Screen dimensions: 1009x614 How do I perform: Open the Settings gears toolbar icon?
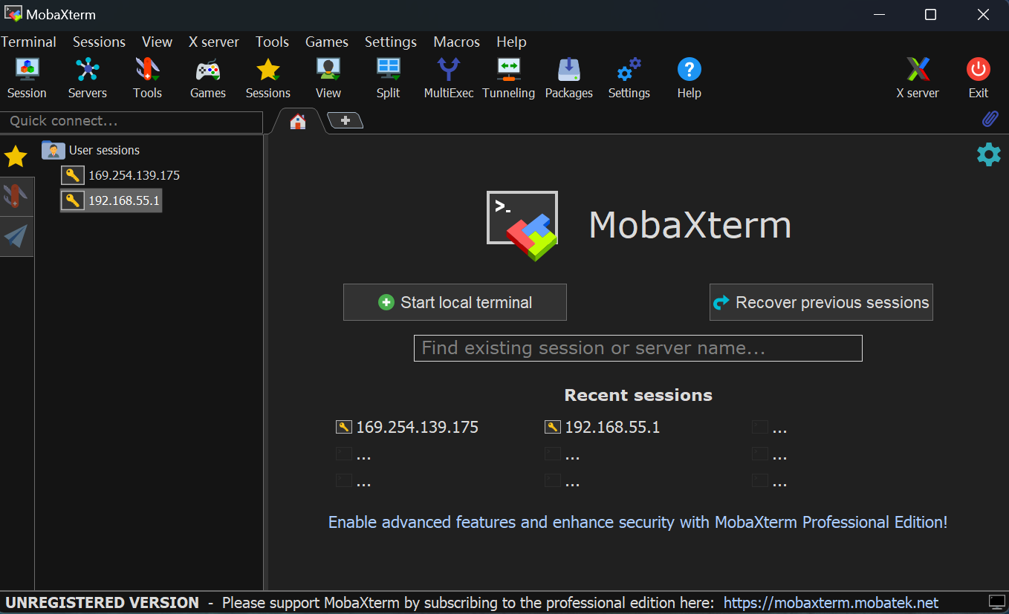pyautogui.click(x=629, y=78)
